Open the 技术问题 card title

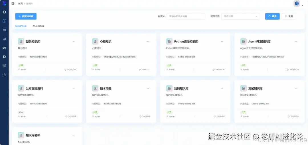click(106, 89)
